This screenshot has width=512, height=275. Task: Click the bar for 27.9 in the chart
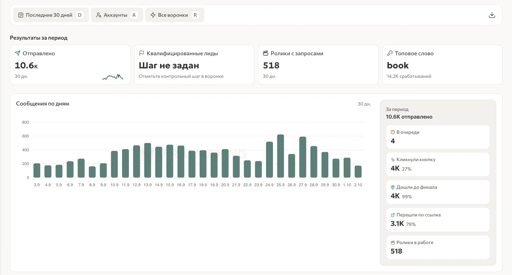[302, 157]
